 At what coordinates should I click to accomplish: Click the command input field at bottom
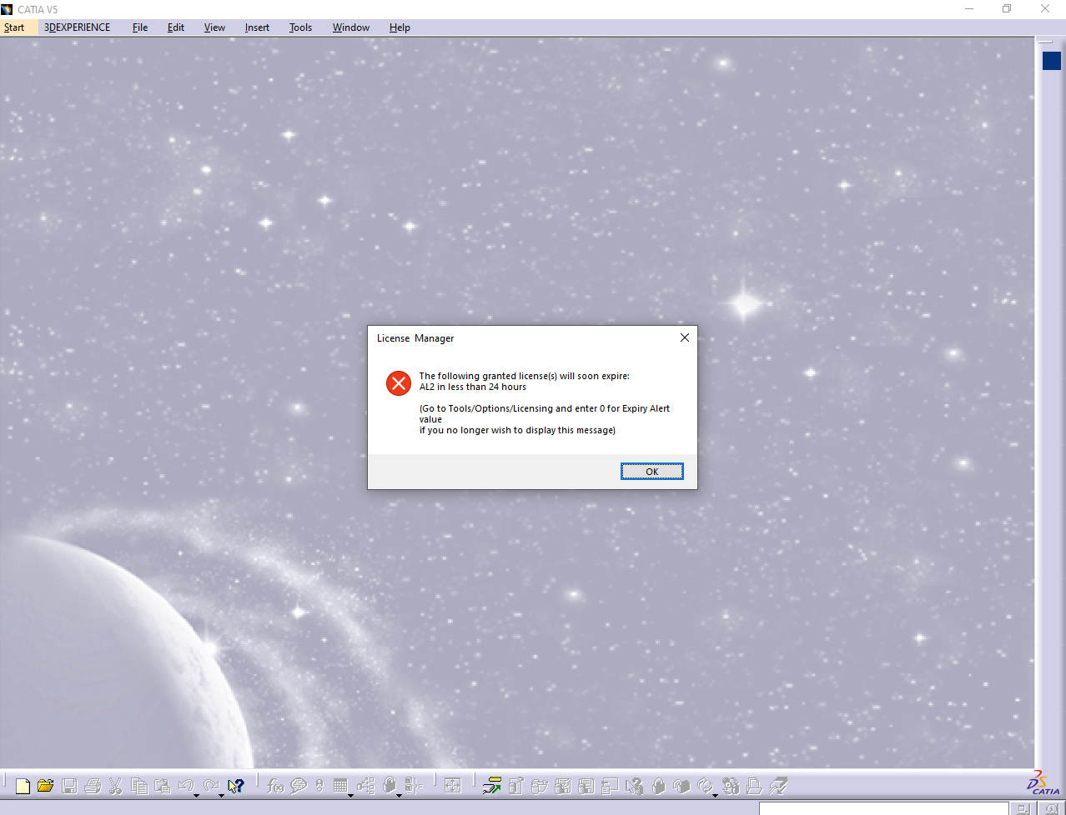(x=882, y=808)
